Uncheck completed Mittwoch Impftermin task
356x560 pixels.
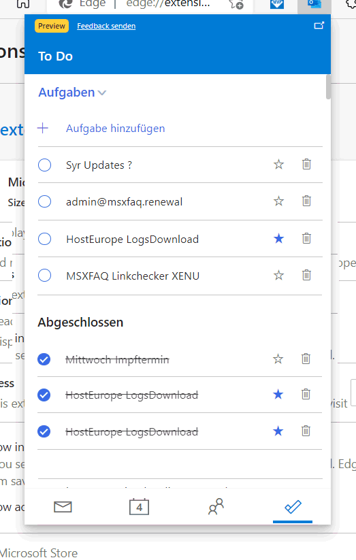click(44, 359)
